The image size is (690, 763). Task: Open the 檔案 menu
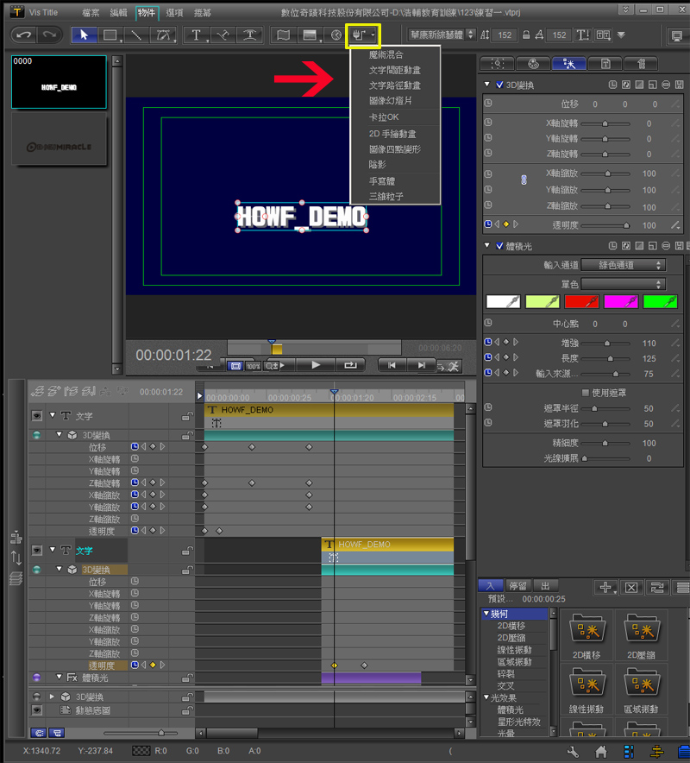click(91, 13)
